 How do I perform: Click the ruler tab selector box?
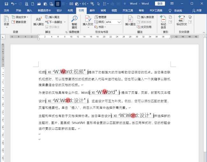3,37
